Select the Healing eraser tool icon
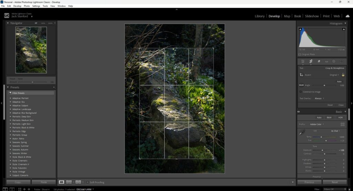The height and width of the screenshot is (191, 353). (x=319, y=61)
